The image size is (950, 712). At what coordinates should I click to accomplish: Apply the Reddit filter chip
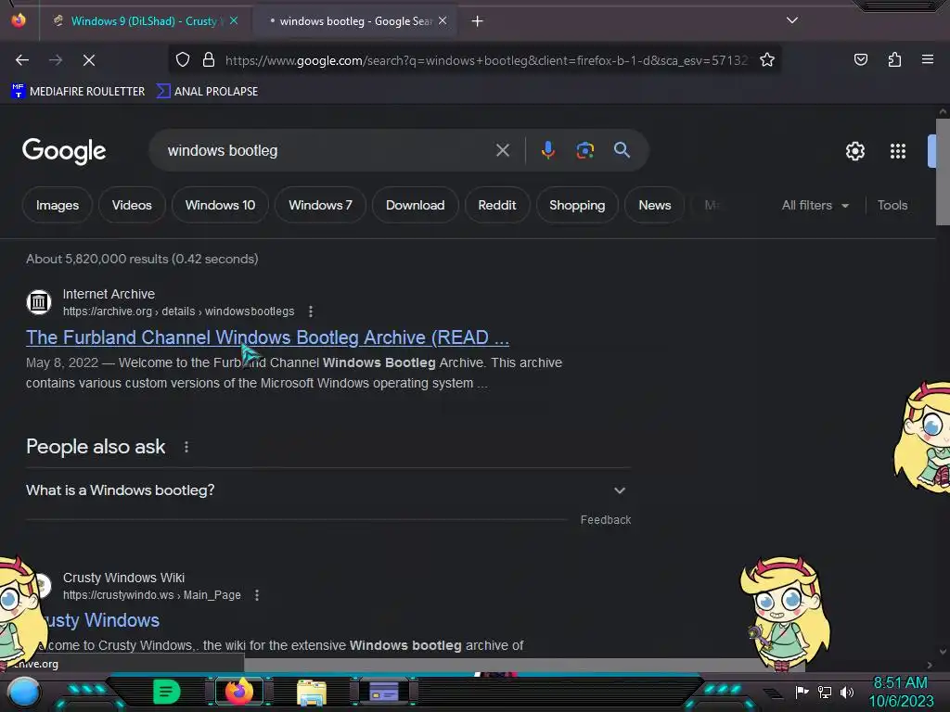[497, 205]
